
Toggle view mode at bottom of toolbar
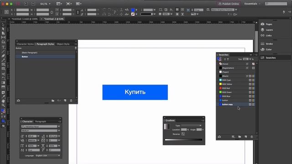[3, 126]
